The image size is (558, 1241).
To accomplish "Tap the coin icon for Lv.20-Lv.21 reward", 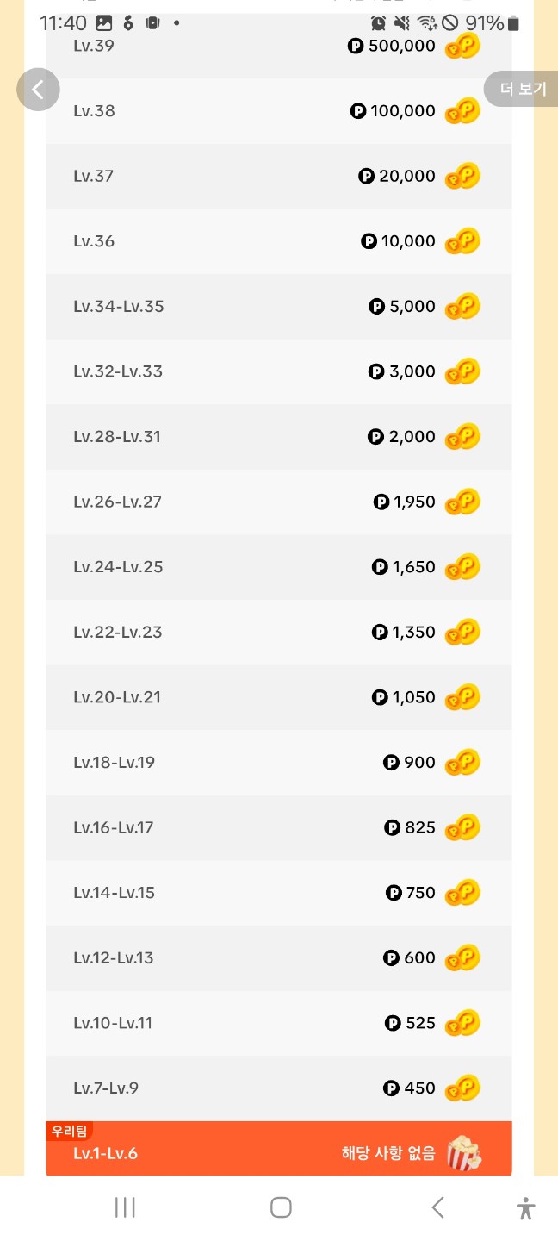I will click(462, 698).
